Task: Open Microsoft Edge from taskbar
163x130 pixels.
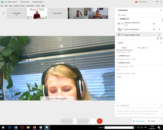Action: 10,127
